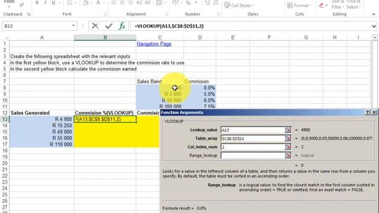379x213 pixels.
Task: Select all cells corner button
Action: [x=5, y=37]
